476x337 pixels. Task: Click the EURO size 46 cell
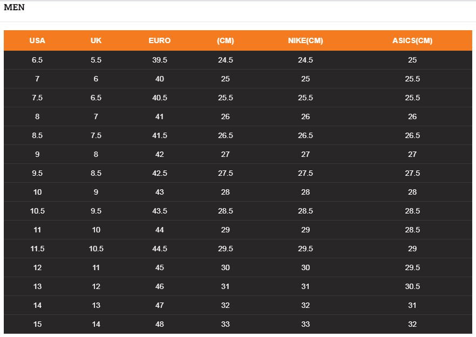160,286
